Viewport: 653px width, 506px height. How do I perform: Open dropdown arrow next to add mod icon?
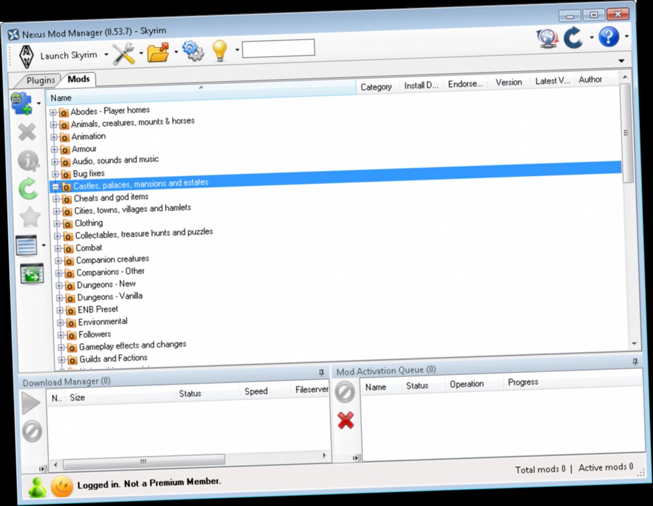pyautogui.click(x=39, y=102)
